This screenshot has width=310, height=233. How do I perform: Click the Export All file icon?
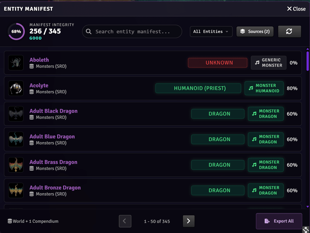pos(267,221)
